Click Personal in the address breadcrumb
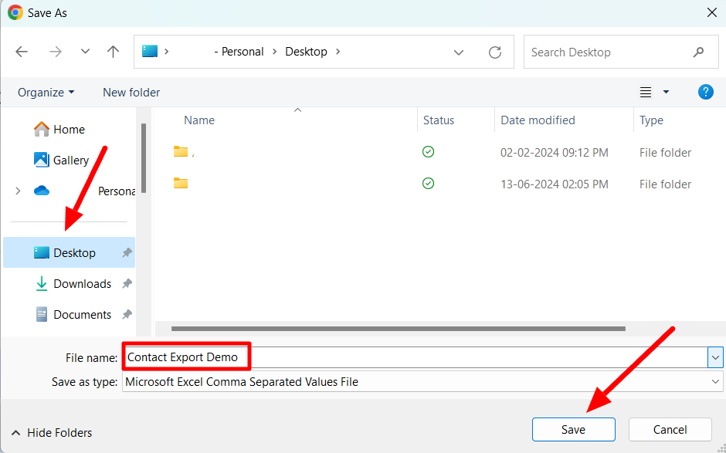 tap(243, 52)
